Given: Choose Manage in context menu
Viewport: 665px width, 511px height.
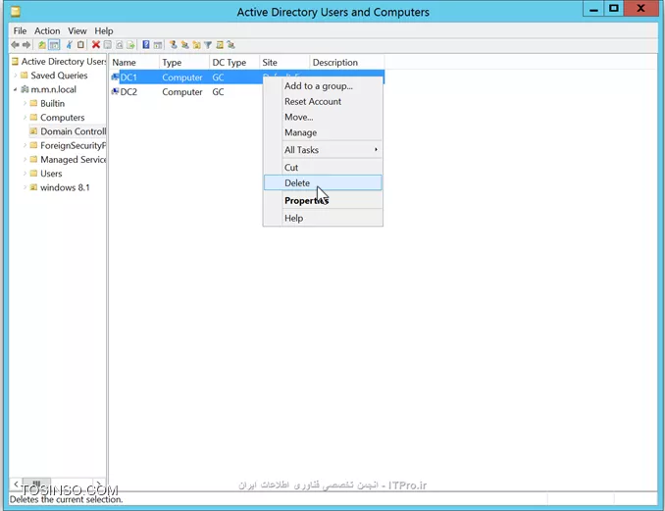Looking at the screenshot, I should [323, 132].
